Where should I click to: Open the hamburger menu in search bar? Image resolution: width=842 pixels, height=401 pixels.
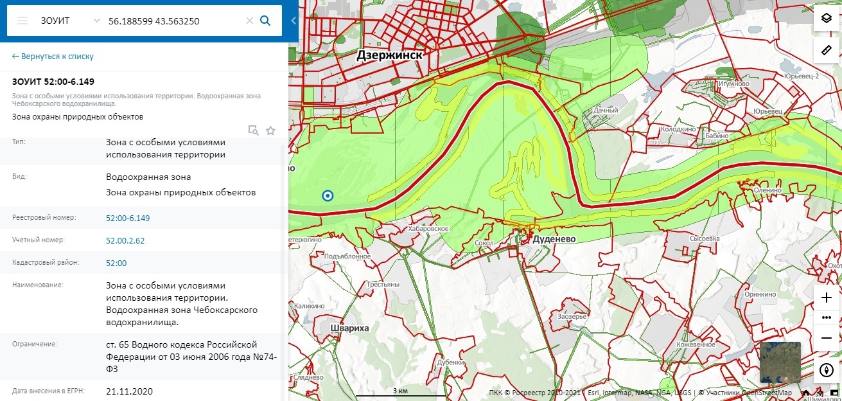(x=22, y=21)
